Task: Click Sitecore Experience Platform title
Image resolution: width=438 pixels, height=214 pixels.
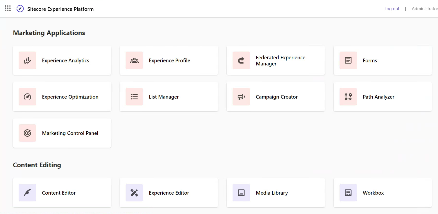Action: click(60, 9)
